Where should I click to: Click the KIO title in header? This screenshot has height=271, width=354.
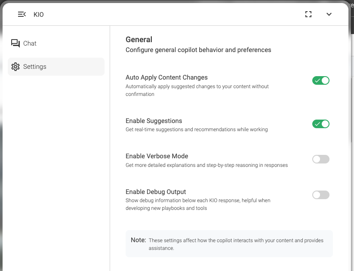pyautogui.click(x=39, y=15)
